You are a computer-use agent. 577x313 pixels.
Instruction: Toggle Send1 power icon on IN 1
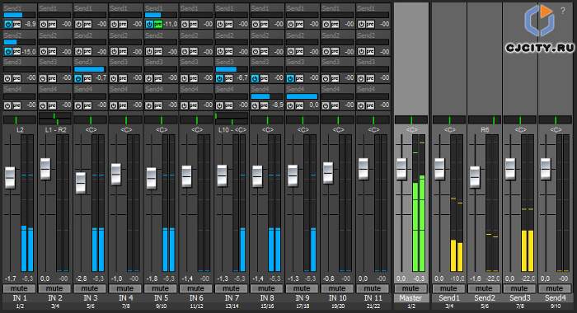[7, 24]
